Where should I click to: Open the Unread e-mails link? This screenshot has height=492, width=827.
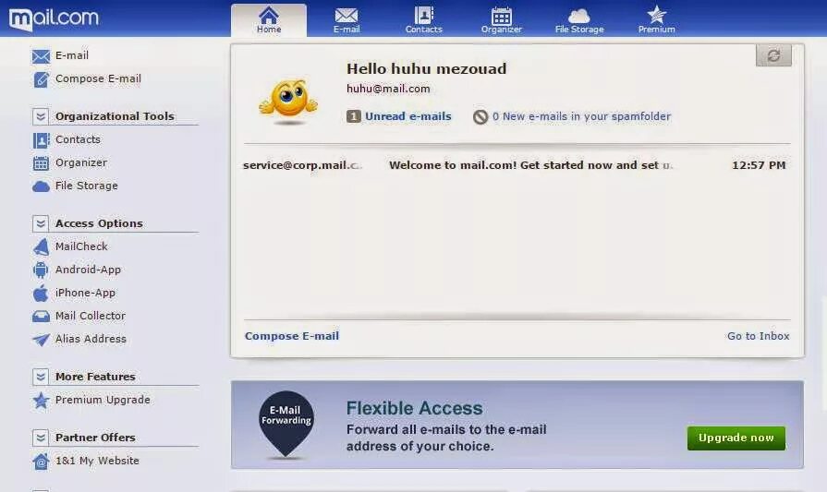click(x=408, y=116)
